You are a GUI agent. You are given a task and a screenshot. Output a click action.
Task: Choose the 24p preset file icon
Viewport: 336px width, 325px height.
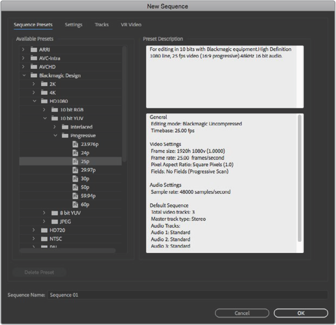tap(75, 153)
